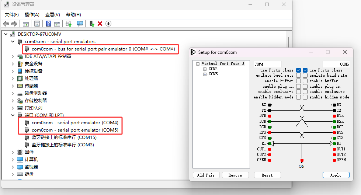Toggle COM4 'enable exclusive' checkbox
Screen dimensions: 361x195
pos(298,92)
